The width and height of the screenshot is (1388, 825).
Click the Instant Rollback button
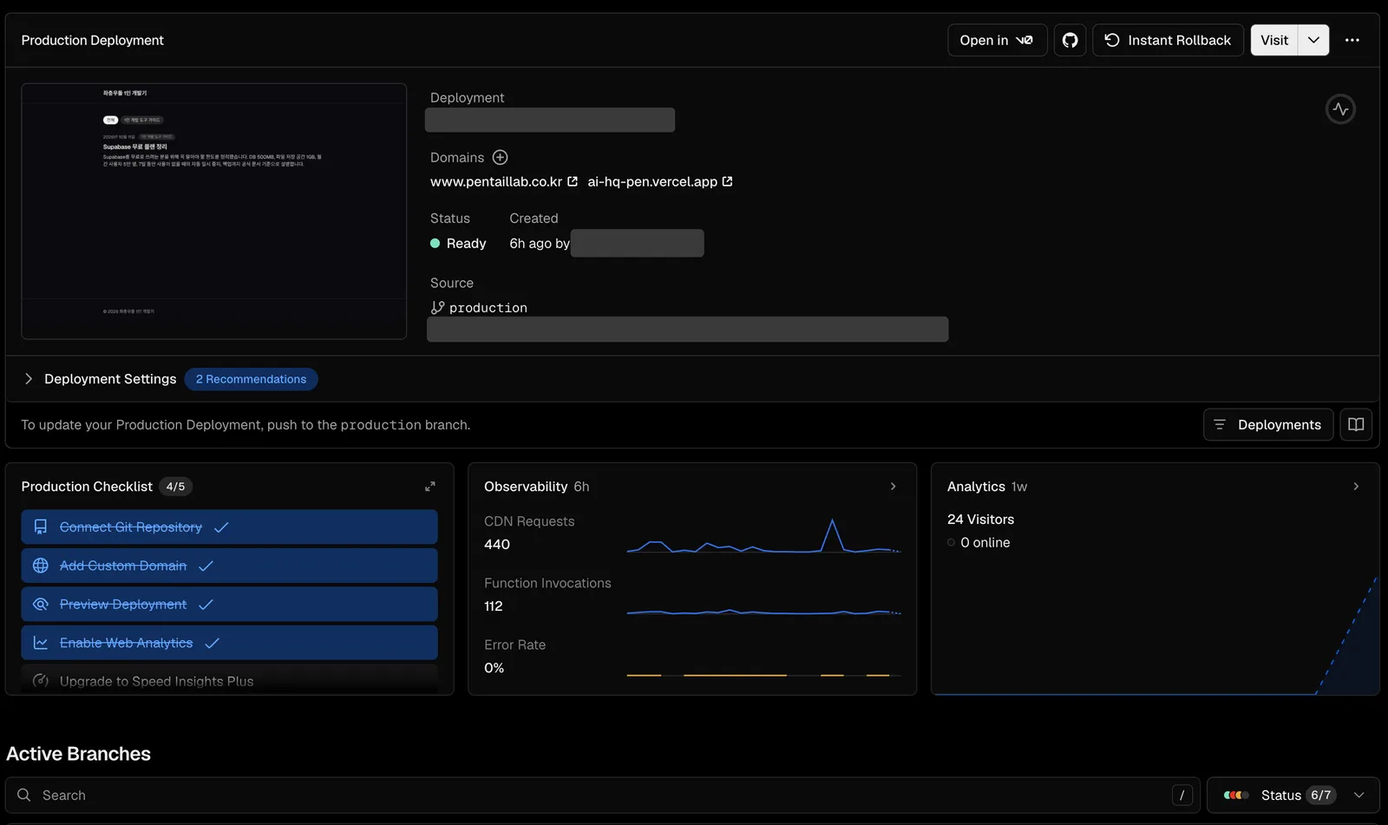(1168, 40)
